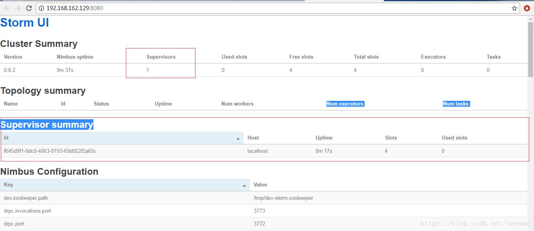The width and height of the screenshot is (534, 231).
Task: Click the version value 0.8.2
Action: pyautogui.click(x=9, y=70)
